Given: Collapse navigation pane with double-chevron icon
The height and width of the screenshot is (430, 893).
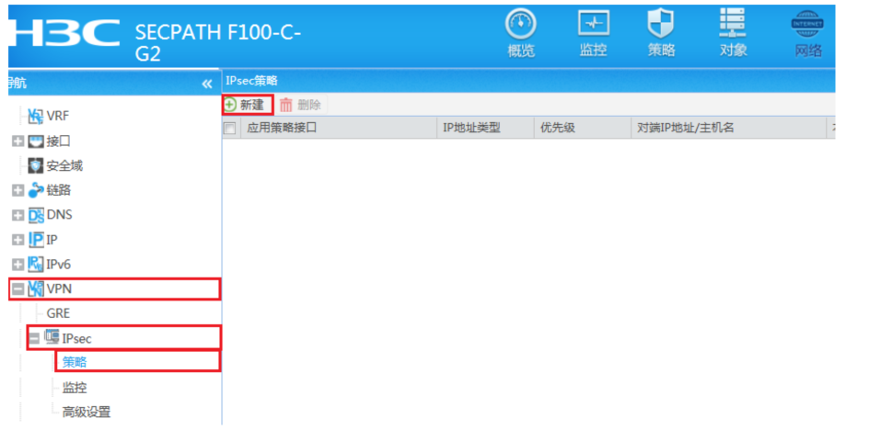Looking at the screenshot, I should point(207,84).
